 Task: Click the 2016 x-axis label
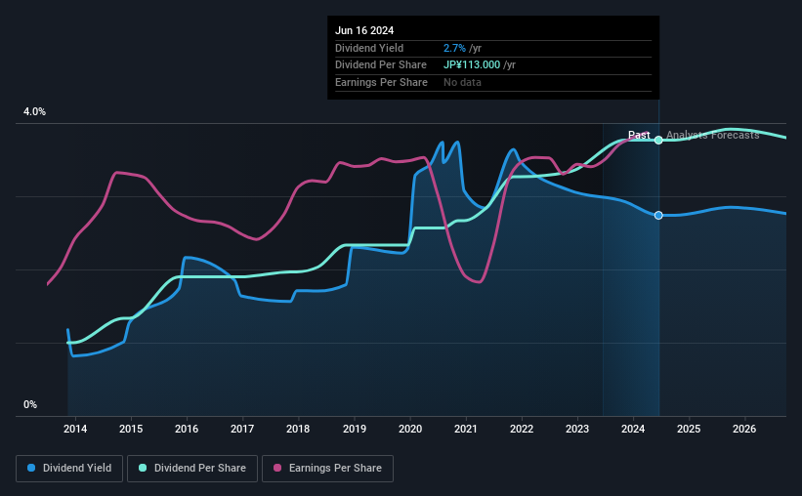[187, 429]
